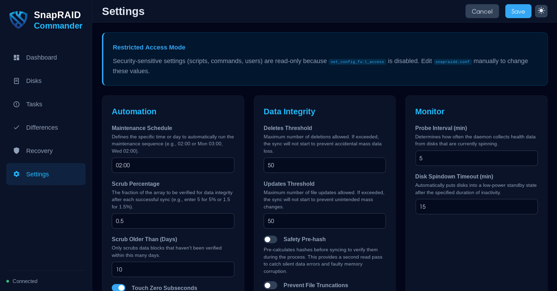Click the Differences checkmark icon

16,128
